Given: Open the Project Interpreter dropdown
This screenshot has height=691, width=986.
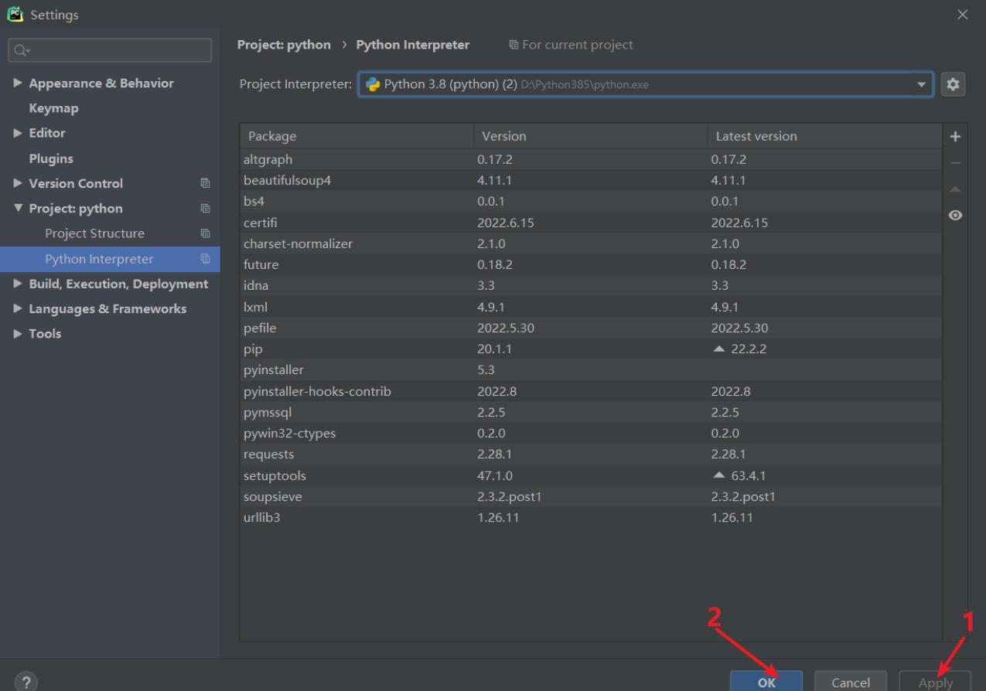Looking at the screenshot, I should pyautogui.click(x=921, y=84).
